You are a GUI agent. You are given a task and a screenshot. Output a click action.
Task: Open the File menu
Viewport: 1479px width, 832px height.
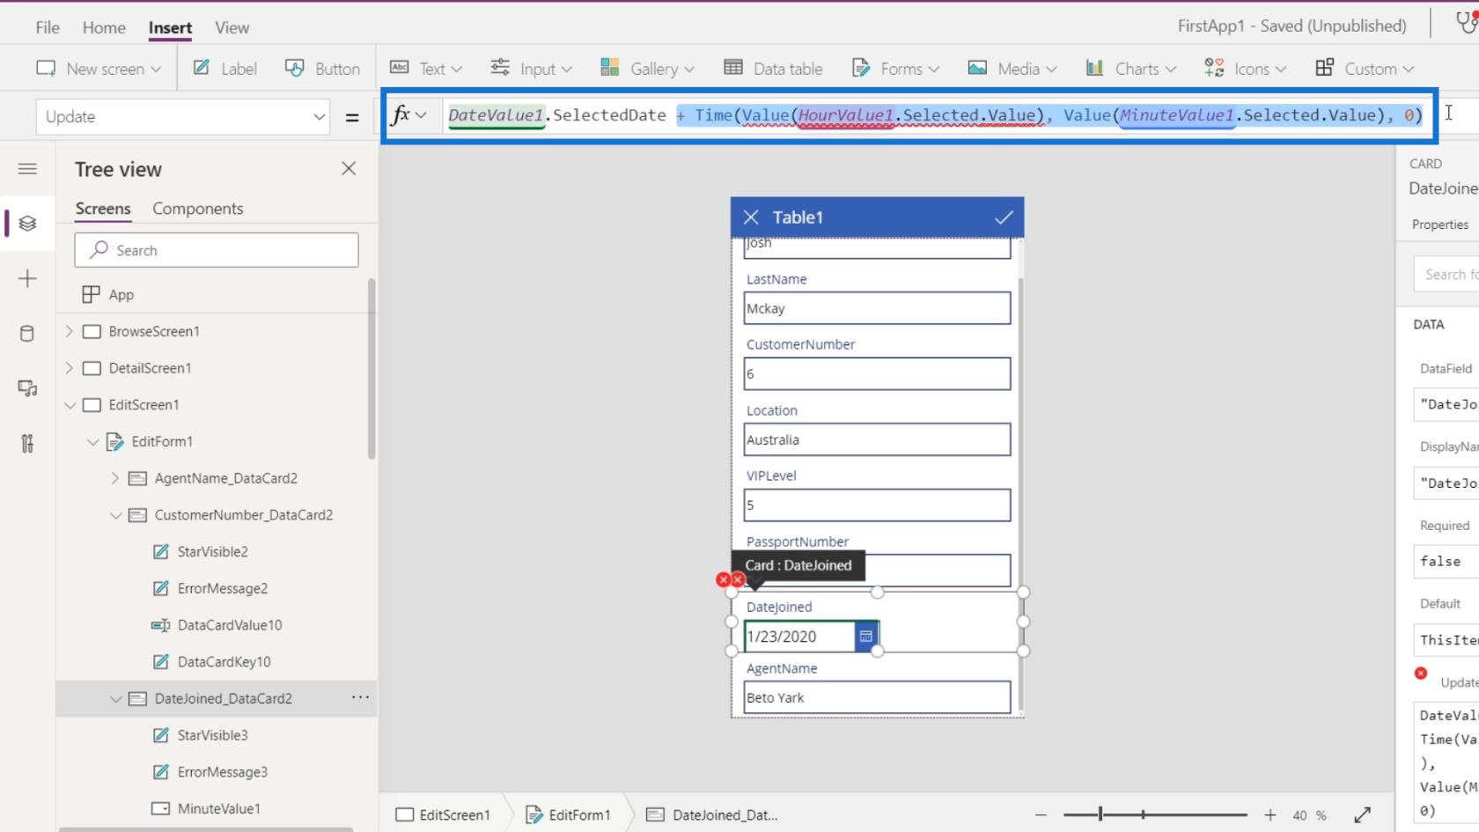click(48, 27)
